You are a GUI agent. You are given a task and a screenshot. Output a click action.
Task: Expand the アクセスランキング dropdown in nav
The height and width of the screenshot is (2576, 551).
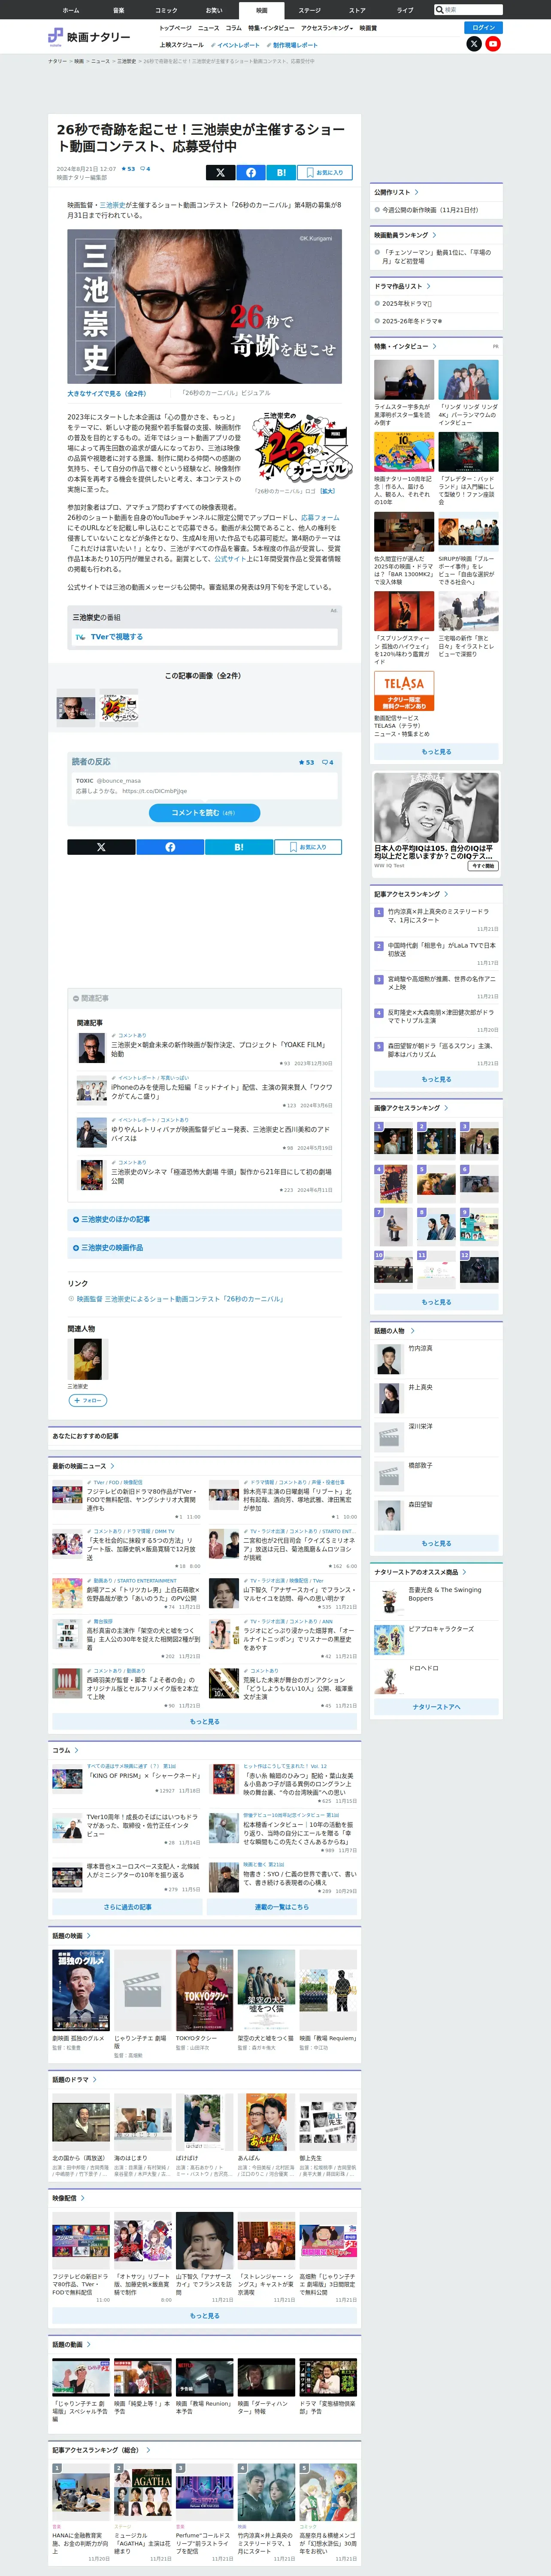(328, 28)
